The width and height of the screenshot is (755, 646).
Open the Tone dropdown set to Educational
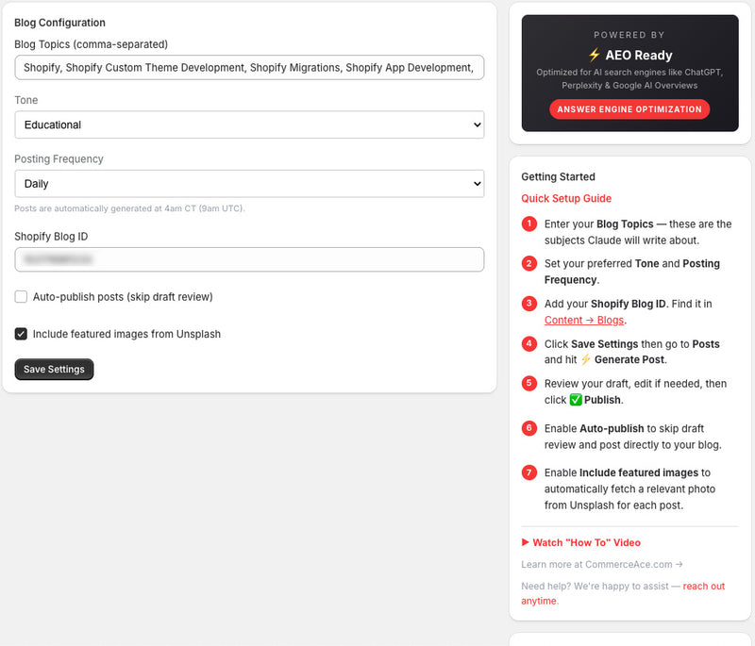tap(249, 124)
